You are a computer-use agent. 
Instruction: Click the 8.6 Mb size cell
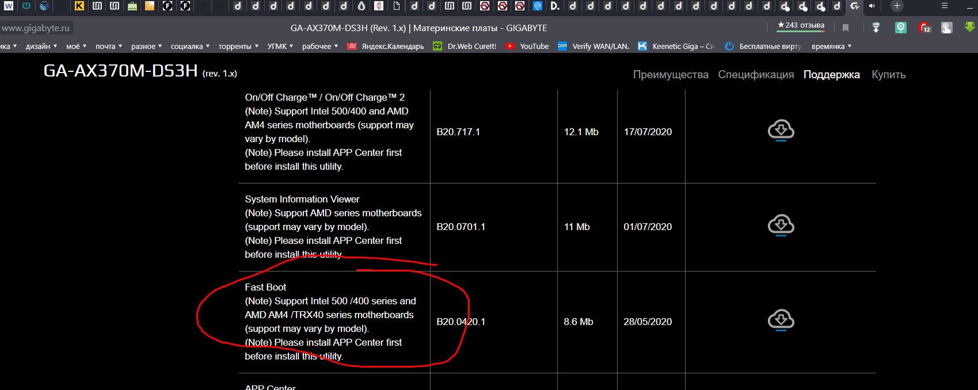(x=579, y=322)
